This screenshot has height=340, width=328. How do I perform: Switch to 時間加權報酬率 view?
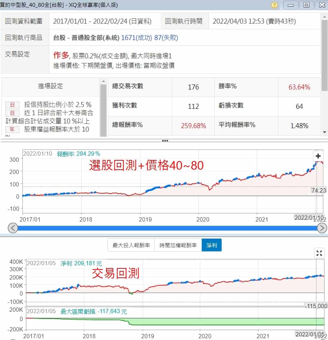(178, 245)
